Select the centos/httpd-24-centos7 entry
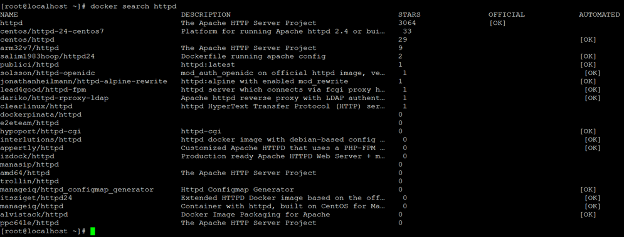 (x=52, y=31)
